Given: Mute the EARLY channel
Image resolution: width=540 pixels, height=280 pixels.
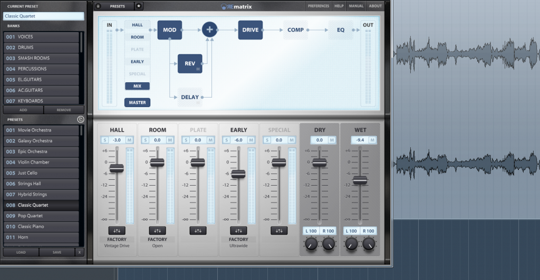Looking at the screenshot, I should 251,140.
